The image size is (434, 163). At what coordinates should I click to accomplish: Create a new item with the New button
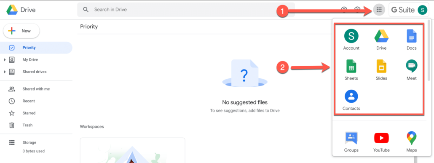tap(21, 31)
